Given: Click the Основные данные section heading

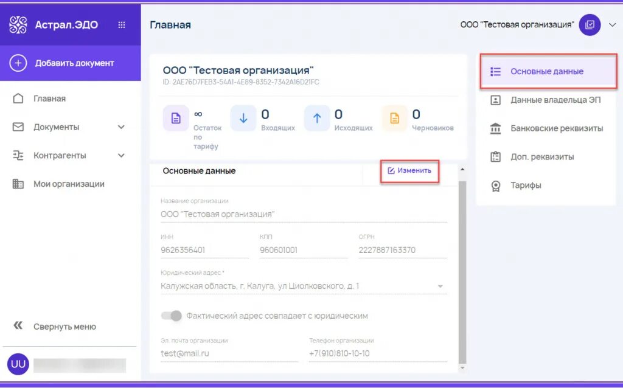Looking at the screenshot, I should [x=199, y=171].
